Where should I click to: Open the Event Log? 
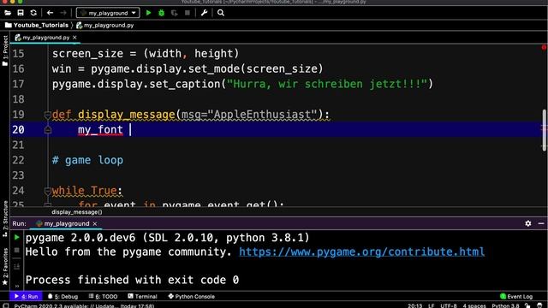(516, 297)
